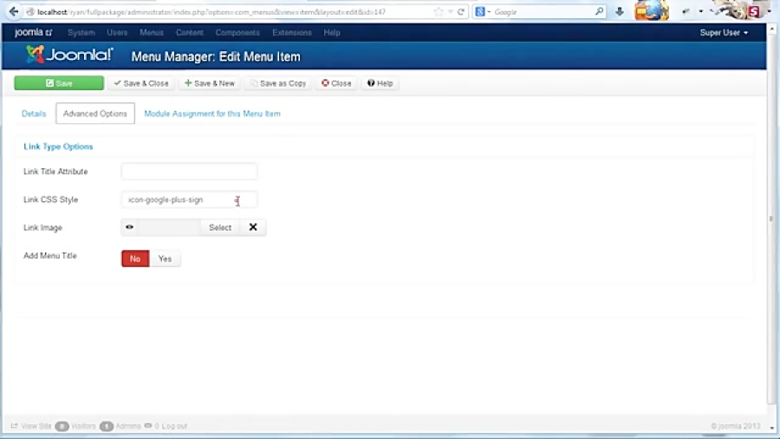Open browser downloads arrow icon
The height and width of the screenshot is (439, 780).
pyautogui.click(x=620, y=11)
